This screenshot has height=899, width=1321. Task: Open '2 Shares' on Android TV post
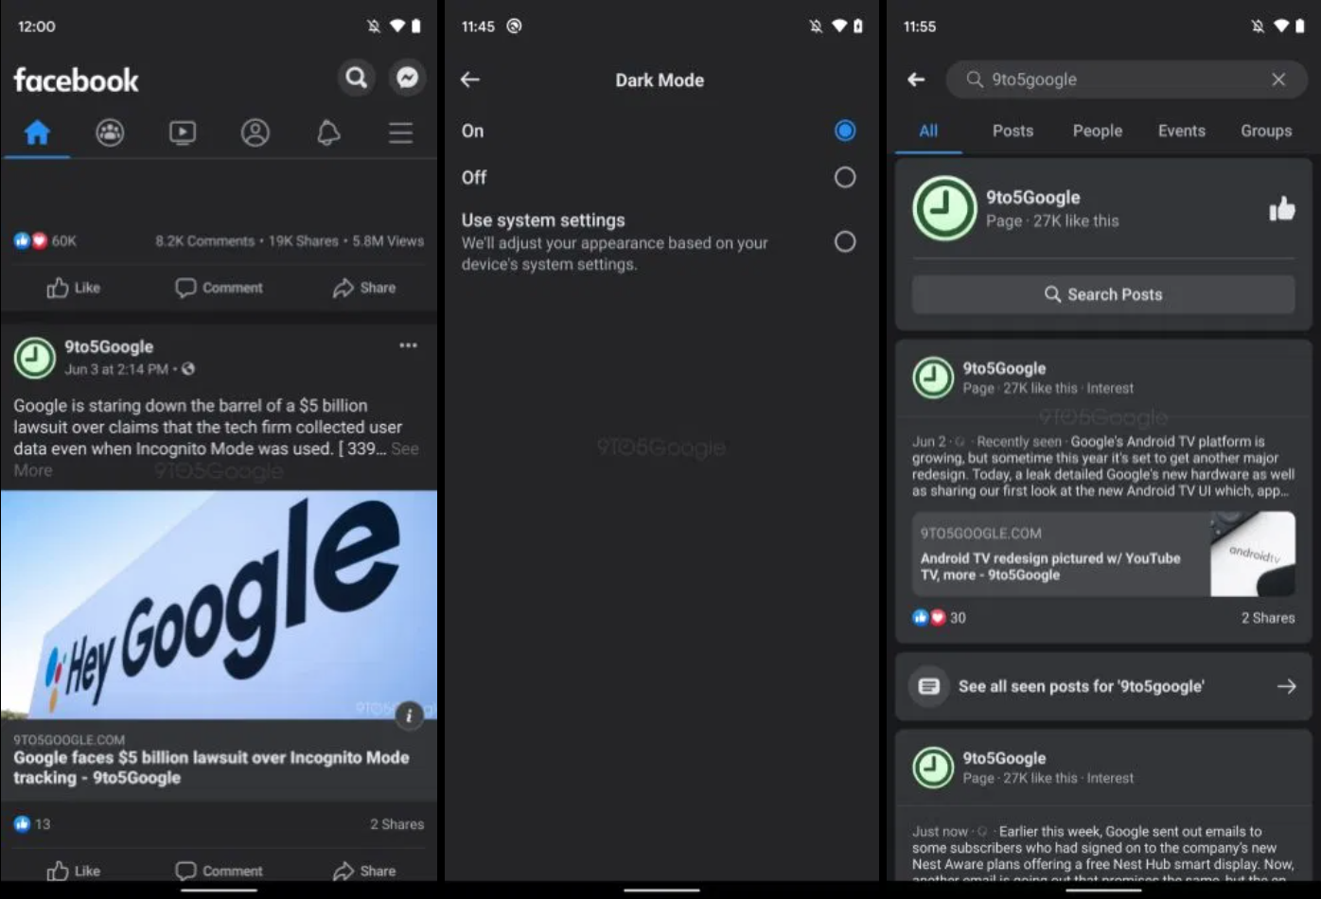(x=1268, y=618)
